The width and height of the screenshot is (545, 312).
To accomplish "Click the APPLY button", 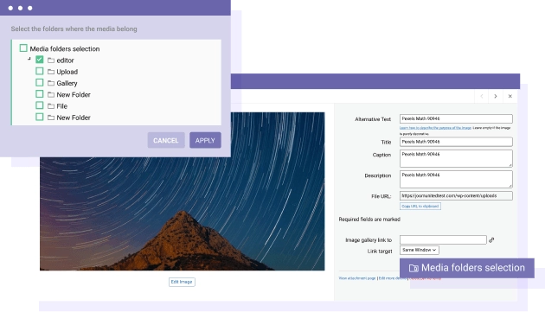I will pyautogui.click(x=205, y=140).
